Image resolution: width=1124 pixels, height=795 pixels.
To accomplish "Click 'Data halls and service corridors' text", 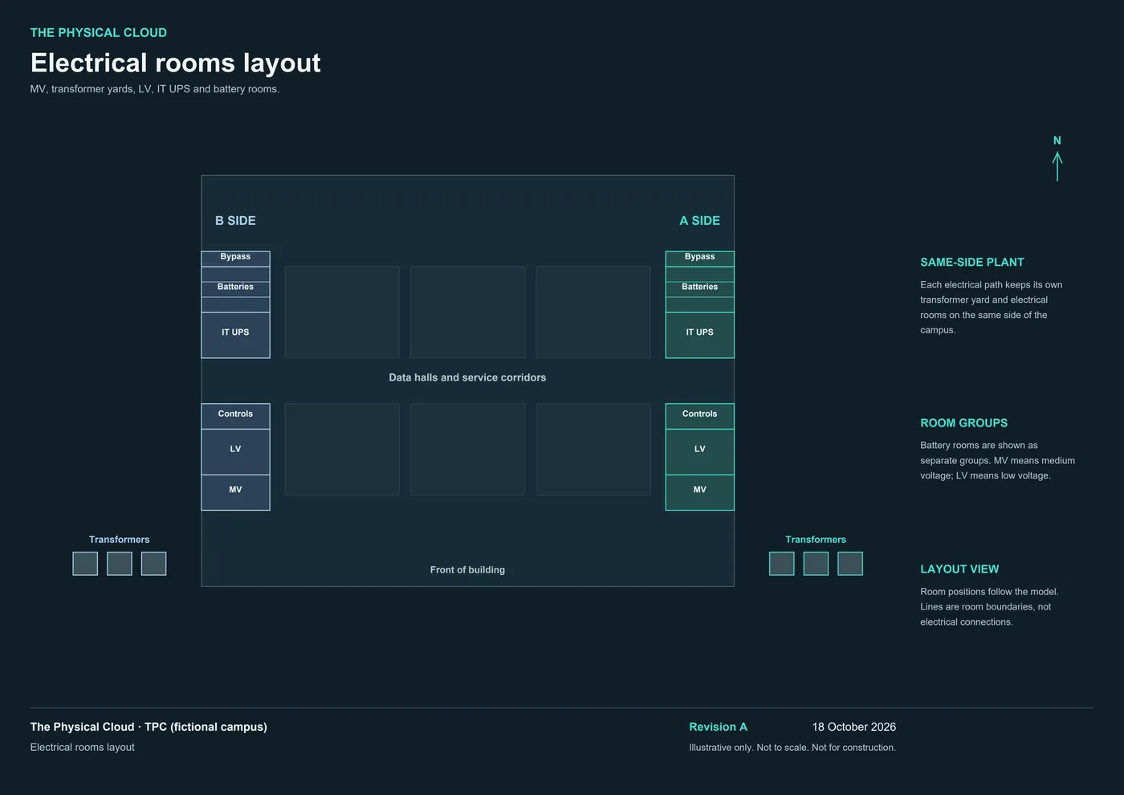I will pos(467,377).
